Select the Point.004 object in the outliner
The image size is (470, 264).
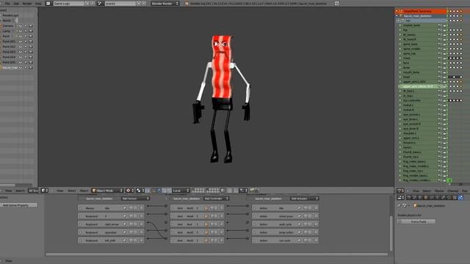(10, 57)
